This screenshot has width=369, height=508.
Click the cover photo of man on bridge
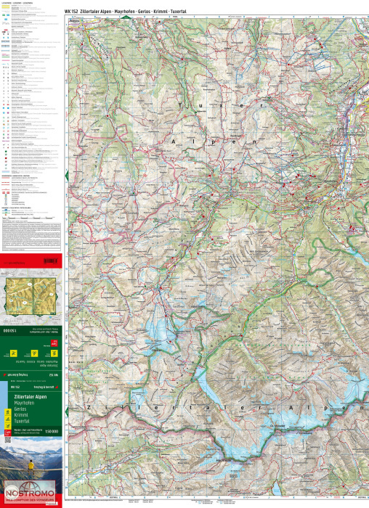(x=31, y=464)
